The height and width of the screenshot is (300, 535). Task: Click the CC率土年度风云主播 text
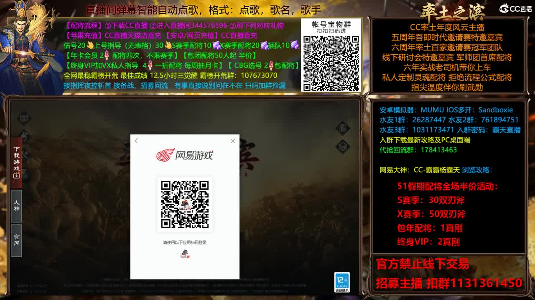click(447, 27)
